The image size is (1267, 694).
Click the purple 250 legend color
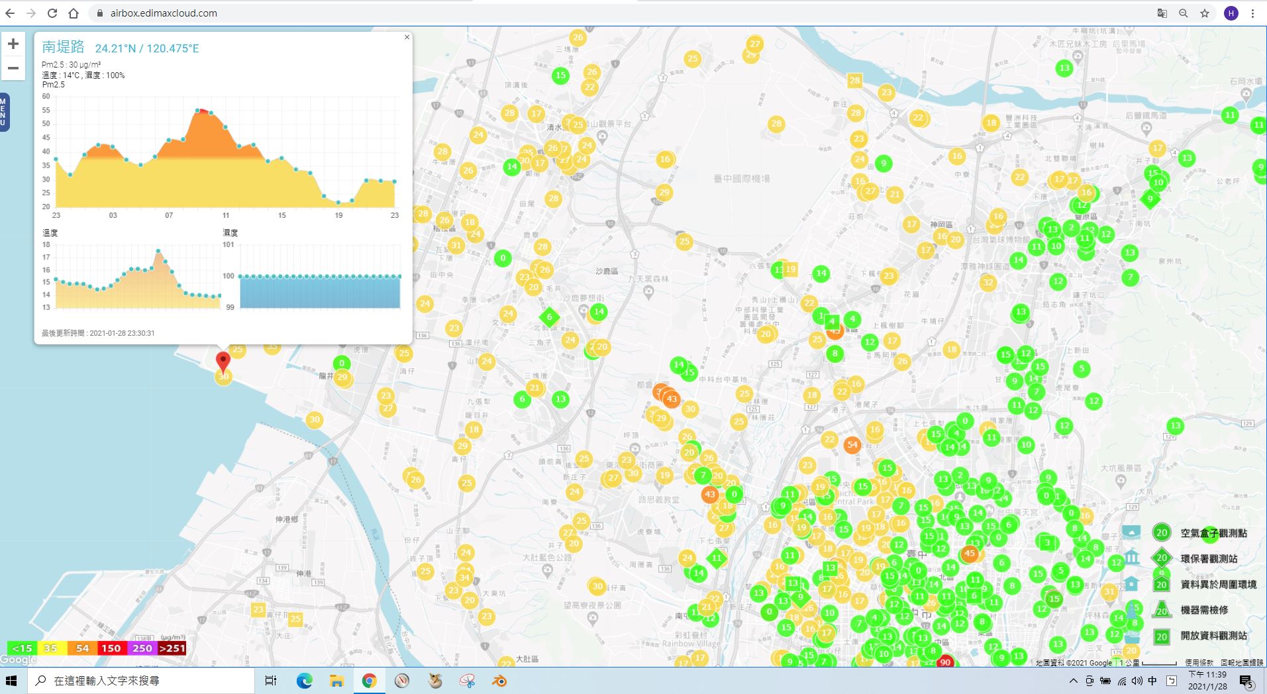pyautogui.click(x=142, y=648)
